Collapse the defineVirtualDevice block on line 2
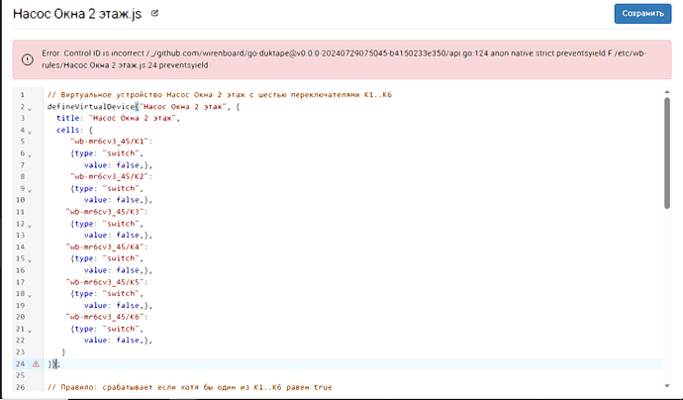 pyautogui.click(x=30, y=109)
